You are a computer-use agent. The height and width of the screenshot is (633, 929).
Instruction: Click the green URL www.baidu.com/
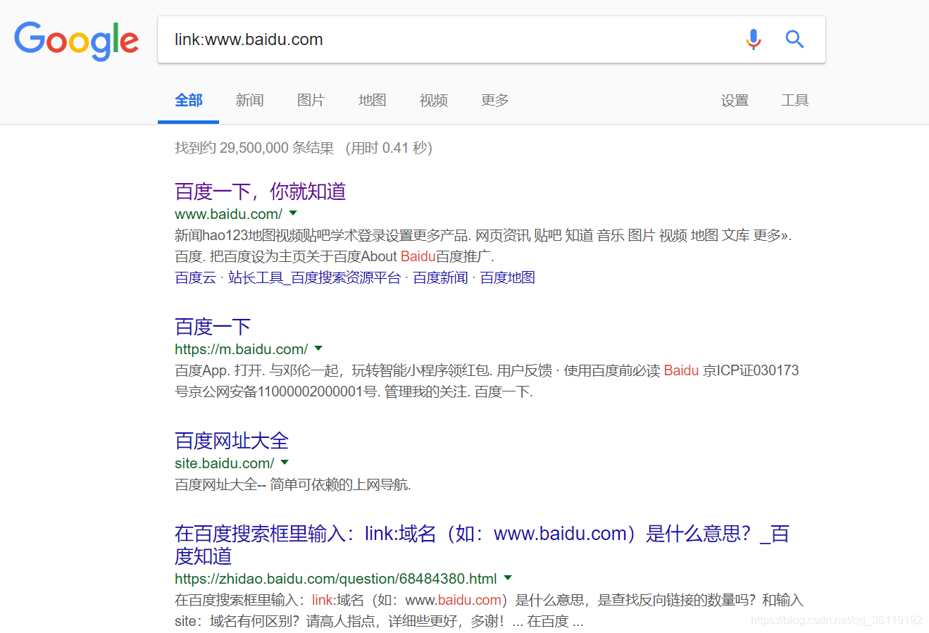228,214
